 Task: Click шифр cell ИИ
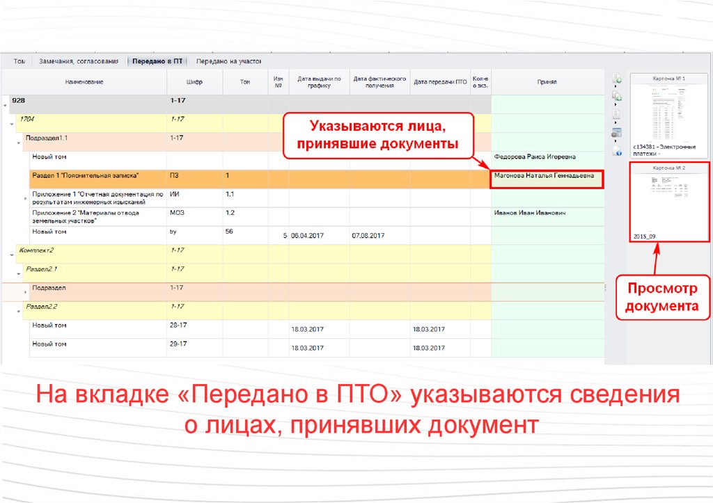tap(195, 198)
